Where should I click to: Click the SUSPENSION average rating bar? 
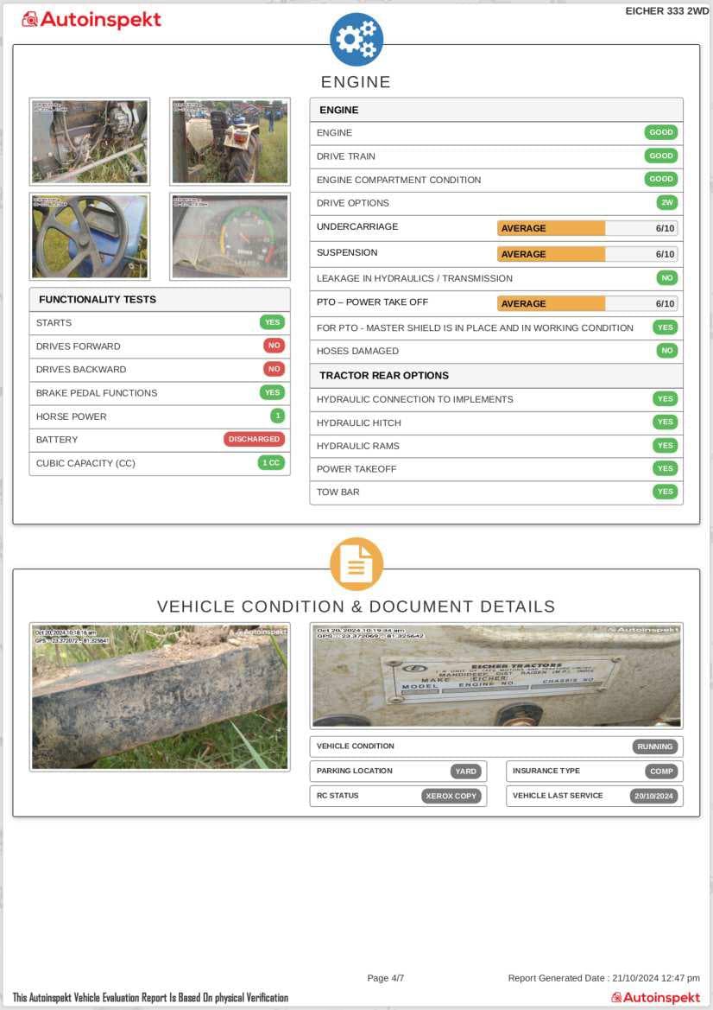coord(587,254)
